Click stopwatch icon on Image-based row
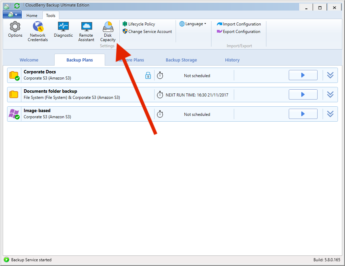 tap(160, 114)
